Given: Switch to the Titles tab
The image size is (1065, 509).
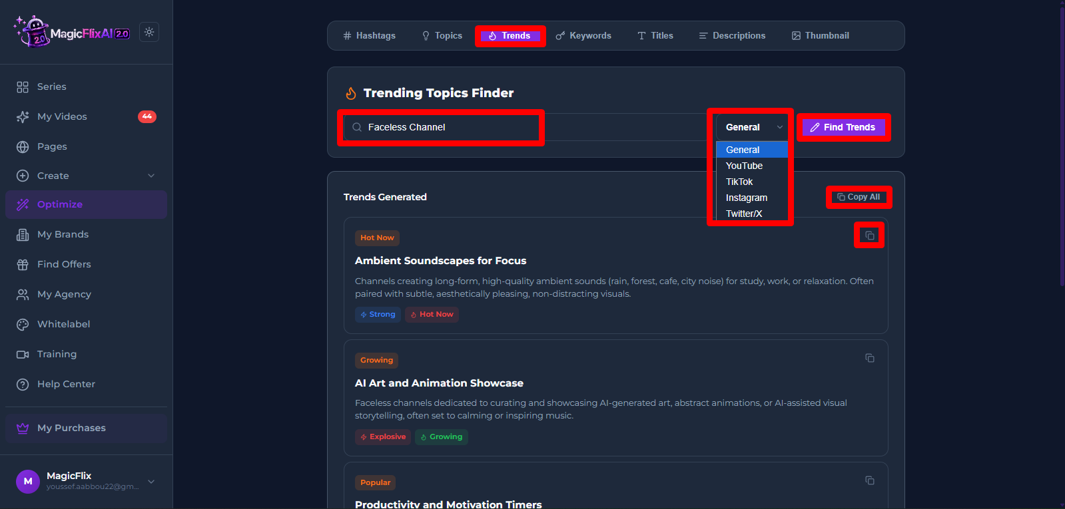Looking at the screenshot, I should click(655, 35).
